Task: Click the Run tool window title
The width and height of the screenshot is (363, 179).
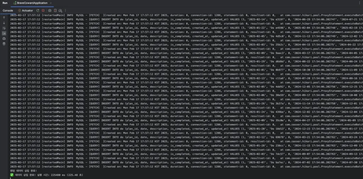Action: [5, 3]
